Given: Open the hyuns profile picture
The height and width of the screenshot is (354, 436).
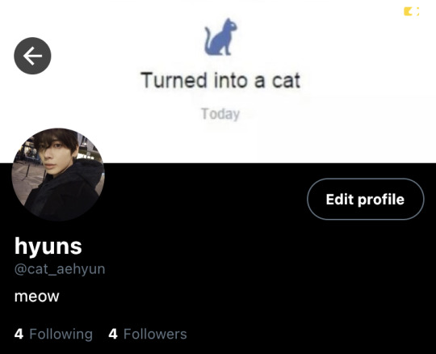Looking at the screenshot, I should coord(58,175).
